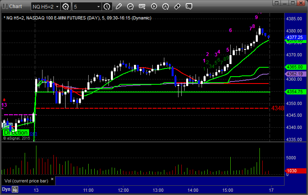Click the green 4354.75 price tag

295,92
